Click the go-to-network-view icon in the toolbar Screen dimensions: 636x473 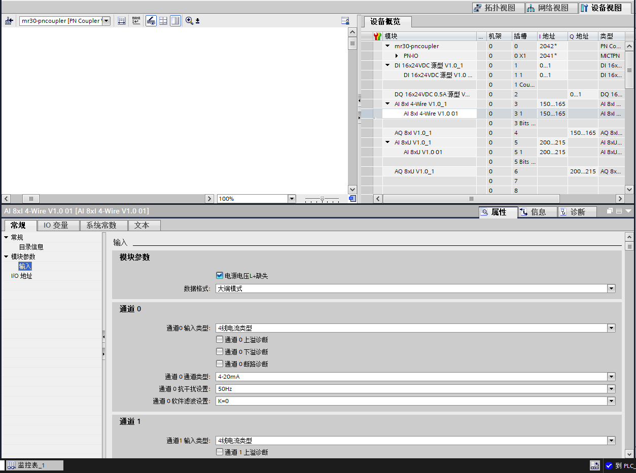(9, 21)
